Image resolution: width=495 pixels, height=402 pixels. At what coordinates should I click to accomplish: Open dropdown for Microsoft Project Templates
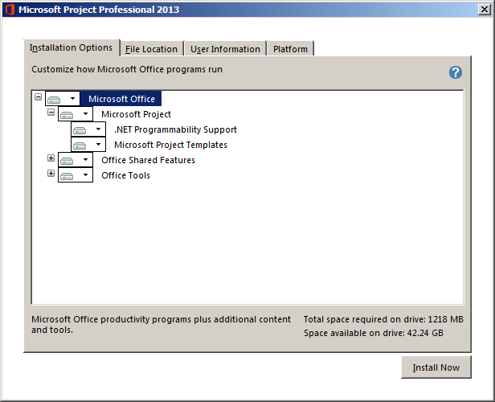[88, 145]
